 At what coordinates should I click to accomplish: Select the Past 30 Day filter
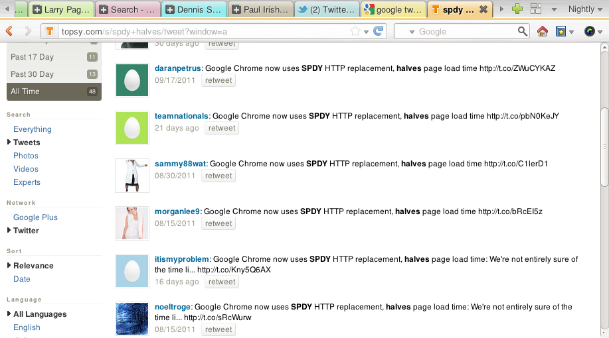point(54,74)
